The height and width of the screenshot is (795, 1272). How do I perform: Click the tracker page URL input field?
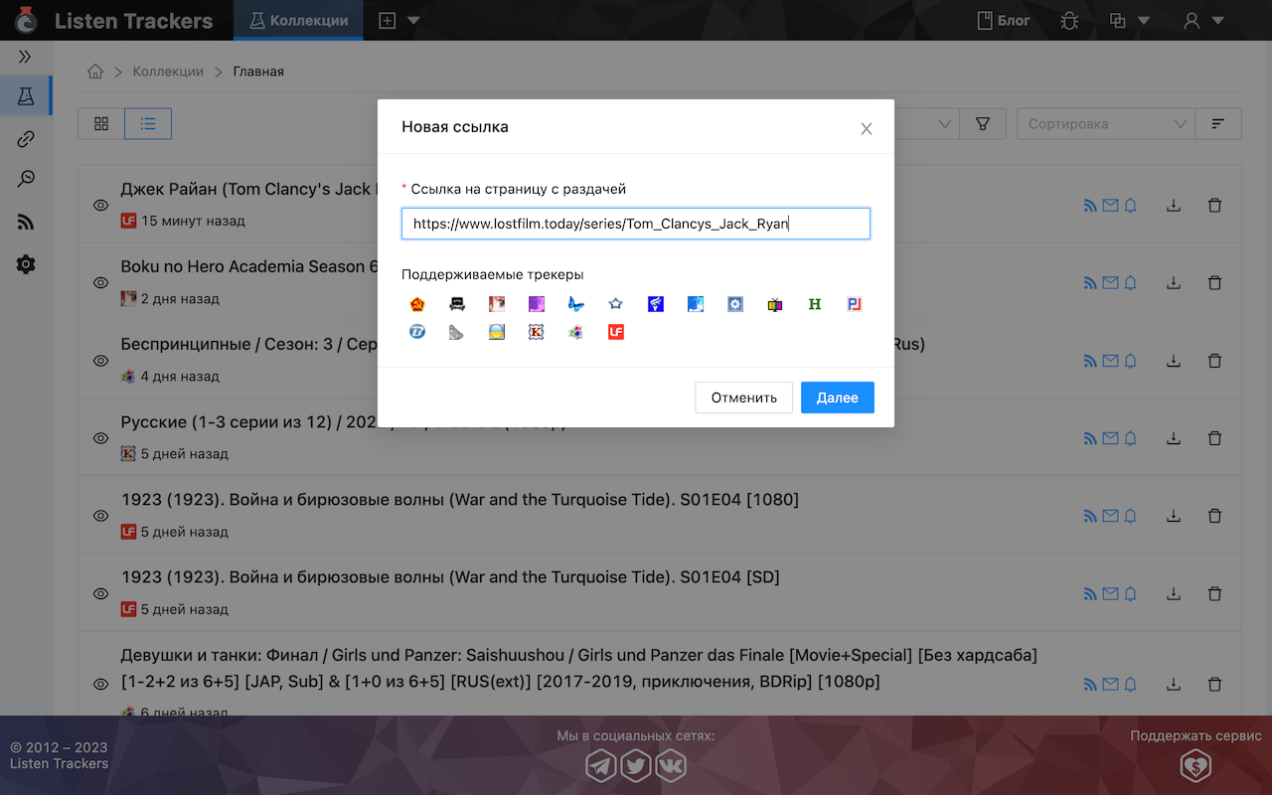coord(636,224)
